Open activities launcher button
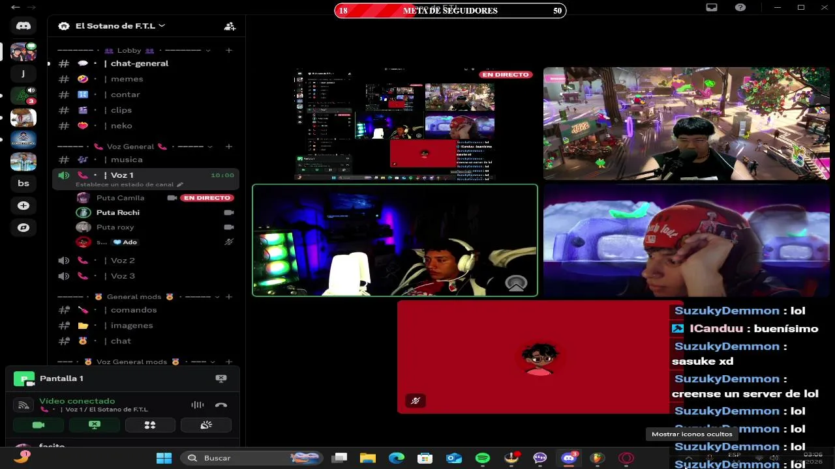The width and height of the screenshot is (835, 469). [x=150, y=425]
